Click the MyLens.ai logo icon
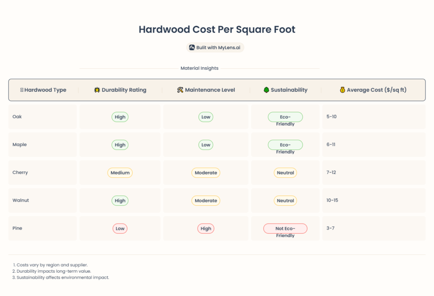Screen dimensions: 434x296 (192, 47)
